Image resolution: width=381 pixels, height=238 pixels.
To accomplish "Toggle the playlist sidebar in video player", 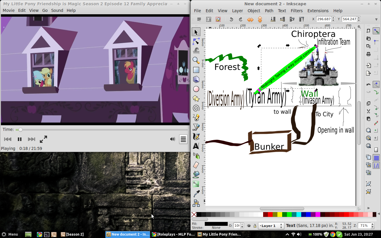I will click(x=183, y=139).
